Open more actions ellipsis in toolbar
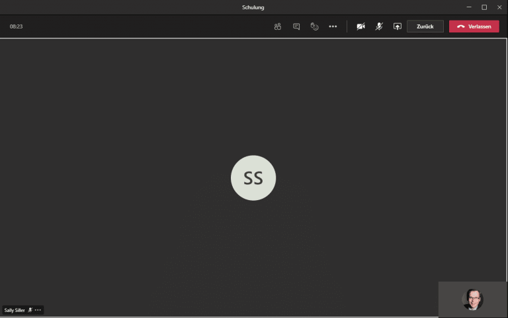This screenshot has height=318, width=508. 333,26
